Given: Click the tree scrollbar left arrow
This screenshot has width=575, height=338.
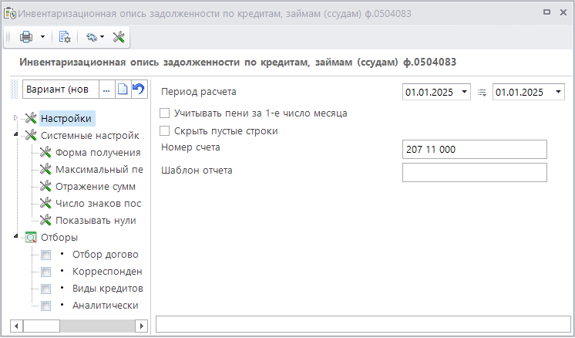Looking at the screenshot, I should (16, 326).
